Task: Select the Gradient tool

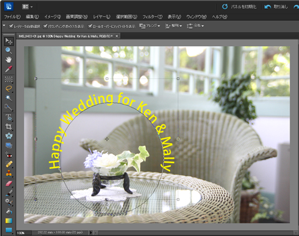Action: [9, 220]
